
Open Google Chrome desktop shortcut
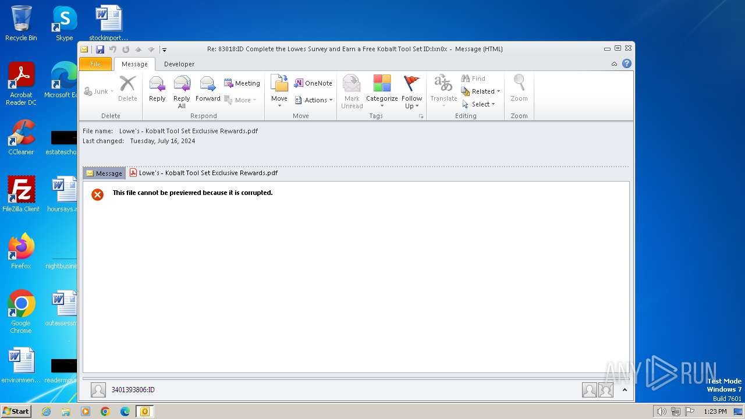(21, 312)
